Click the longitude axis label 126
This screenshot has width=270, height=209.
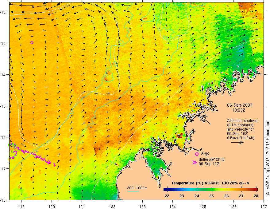point(233,207)
